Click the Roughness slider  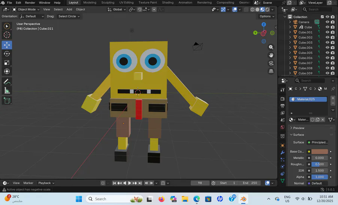pos(320,164)
